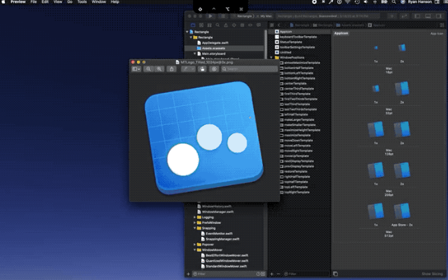Collapse the WindowMover folder
This screenshot has width=448, height=280.
click(195, 250)
